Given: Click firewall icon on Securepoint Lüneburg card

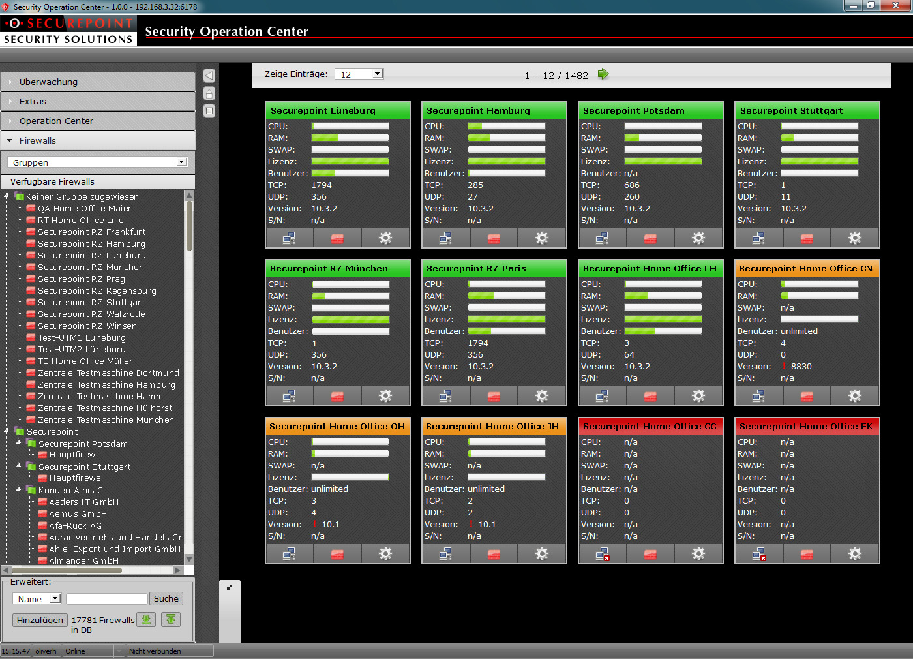Looking at the screenshot, I should pos(337,238).
